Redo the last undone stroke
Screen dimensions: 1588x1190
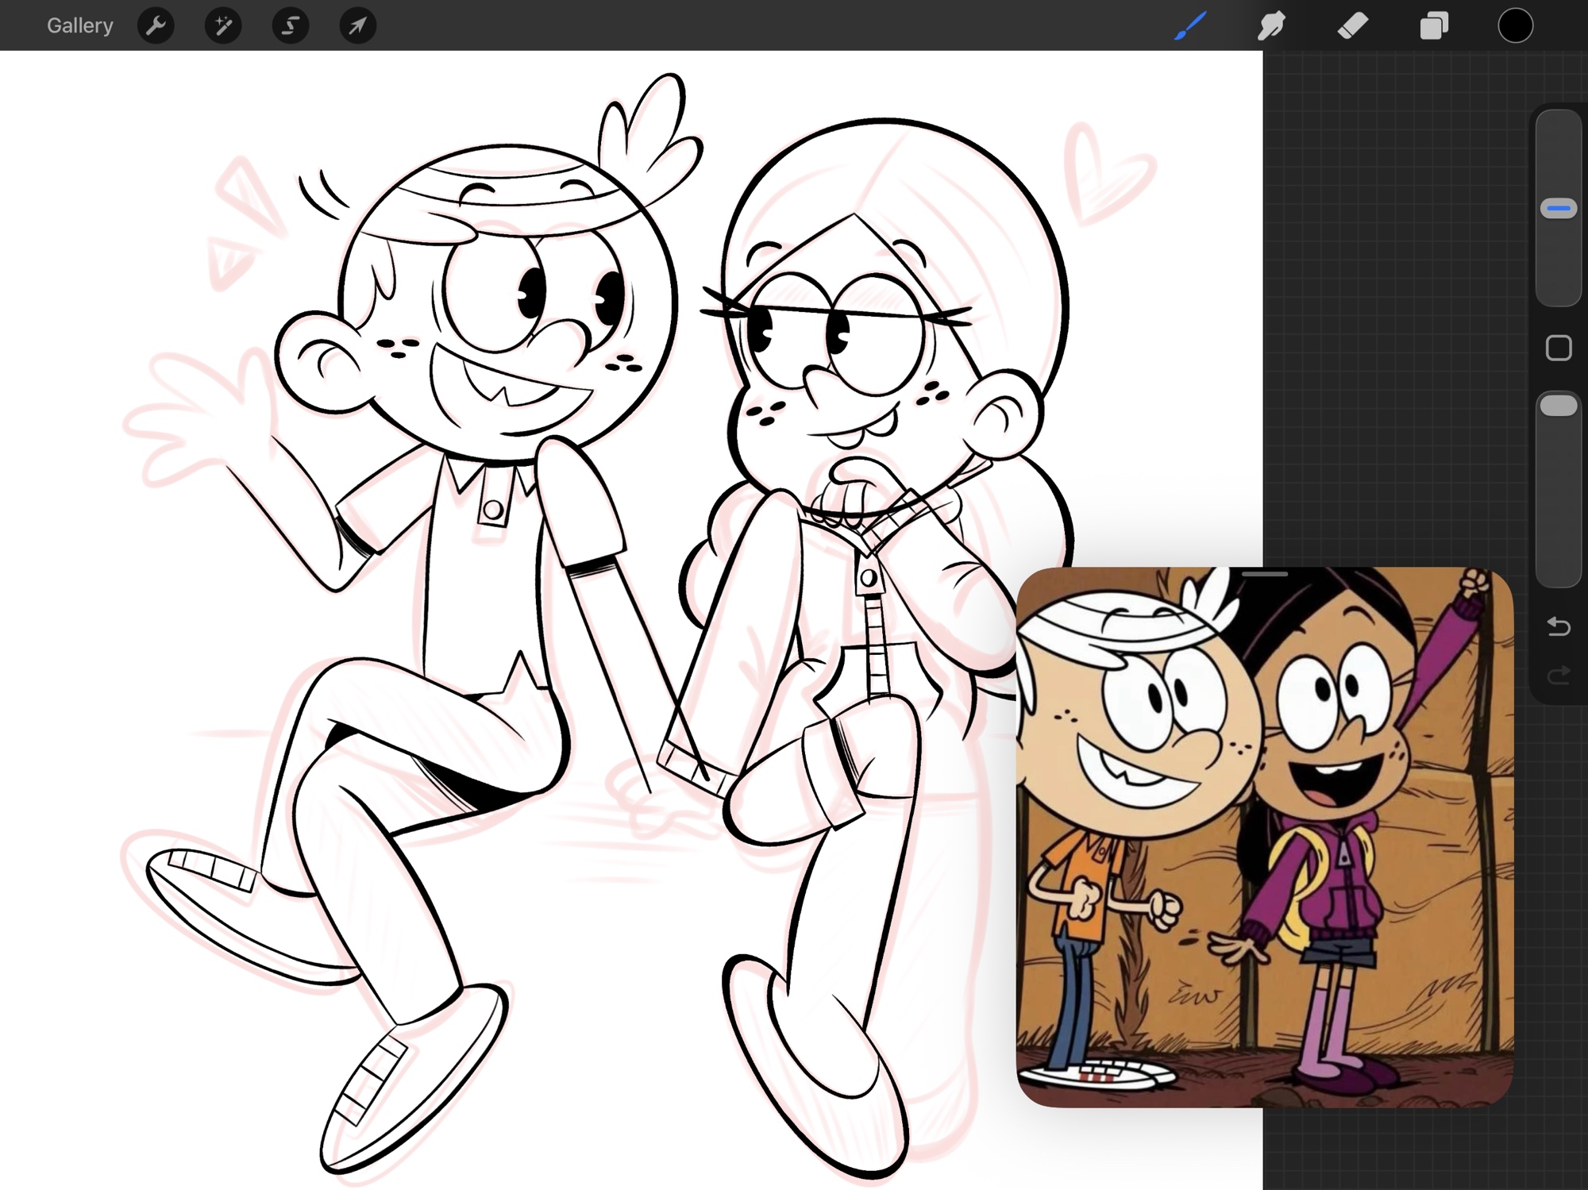pyautogui.click(x=1558, y=675)
